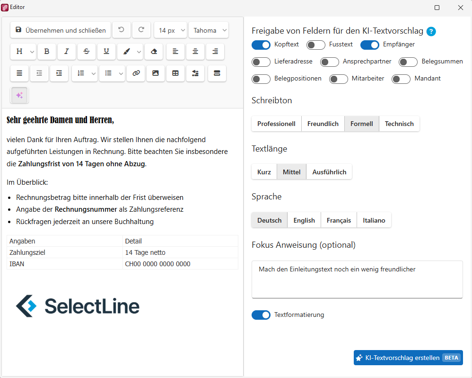Click into the Fokus Anweisung text field
Screen dimensions: 472x378
357,279
